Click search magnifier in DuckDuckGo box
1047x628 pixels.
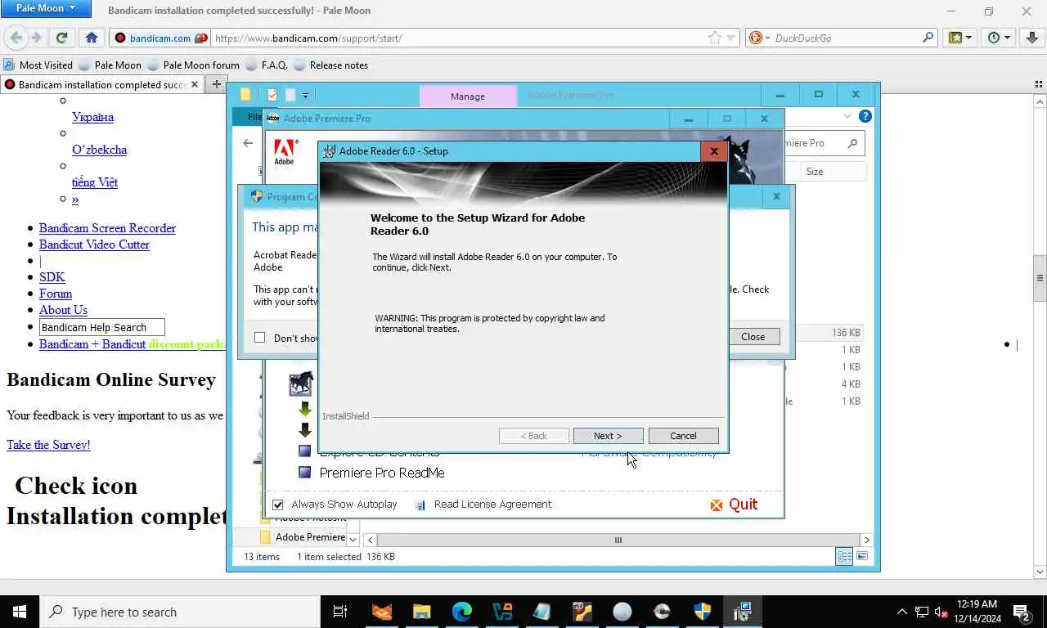928,38
